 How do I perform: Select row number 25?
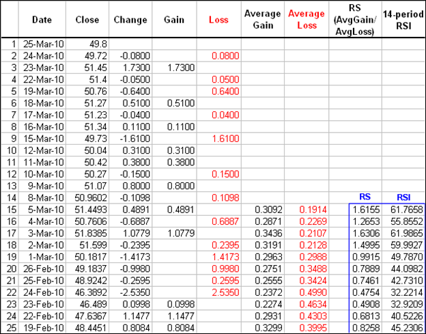(x=12, y=328)
